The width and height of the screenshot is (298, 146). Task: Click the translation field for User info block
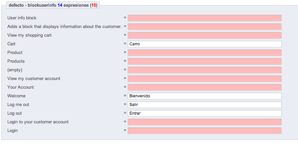(x=204, y=18)
